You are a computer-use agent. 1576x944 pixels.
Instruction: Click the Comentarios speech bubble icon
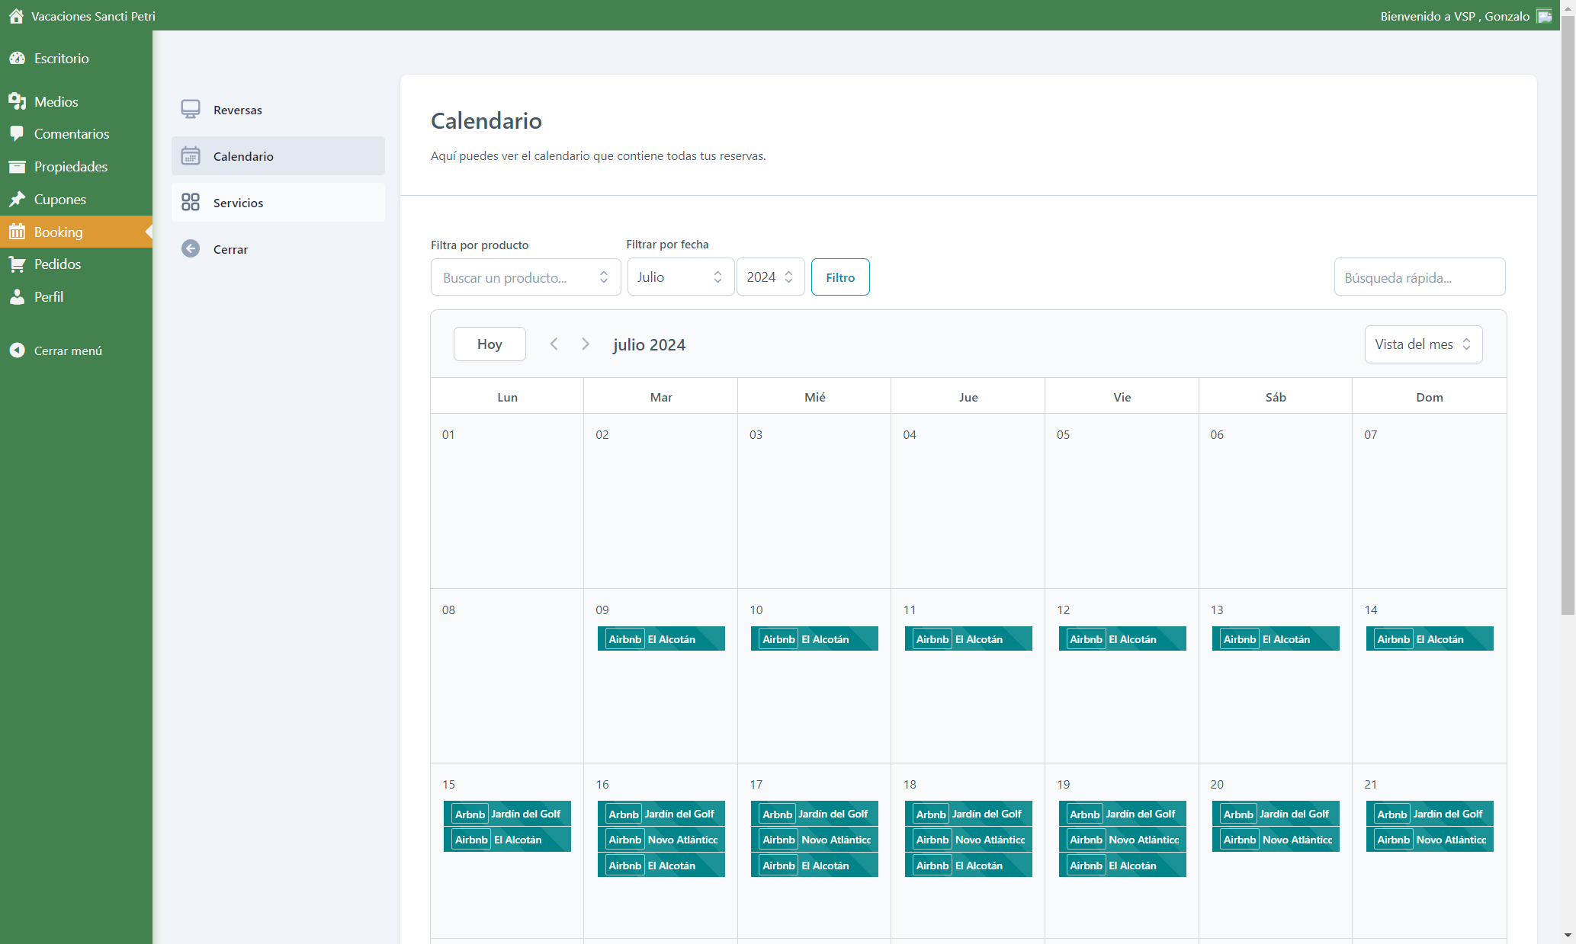[18, 133]
